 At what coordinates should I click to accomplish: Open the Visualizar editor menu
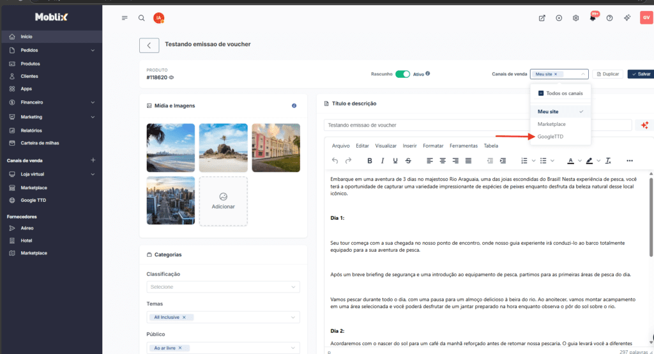(385, 146)
